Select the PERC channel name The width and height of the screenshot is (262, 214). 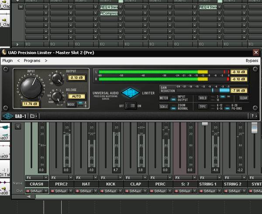(x=160, y=184)
